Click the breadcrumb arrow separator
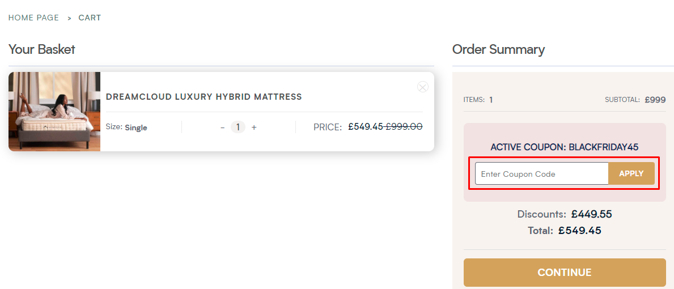The height and width of the screenshot is (289, 674). click(x=69, y=18)
